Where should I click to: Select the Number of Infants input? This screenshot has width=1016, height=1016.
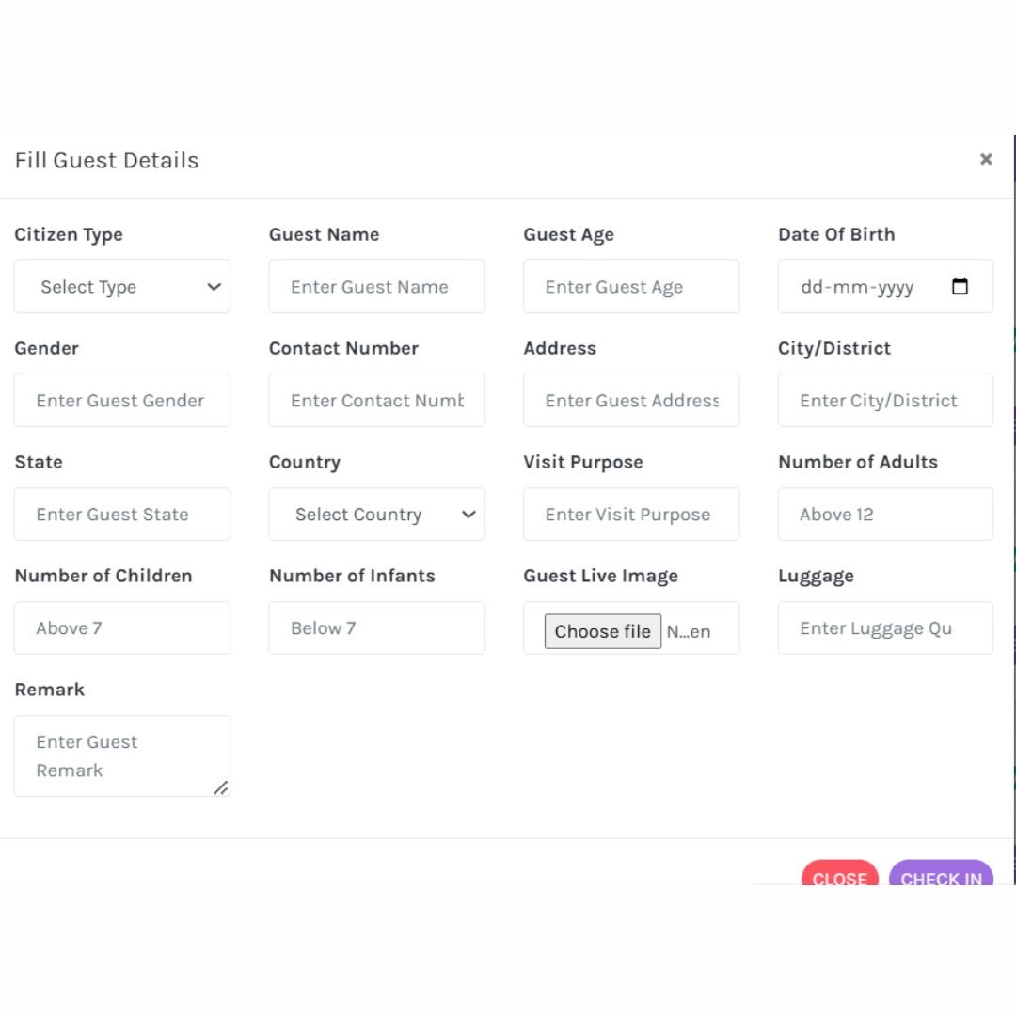coord(376,628)
